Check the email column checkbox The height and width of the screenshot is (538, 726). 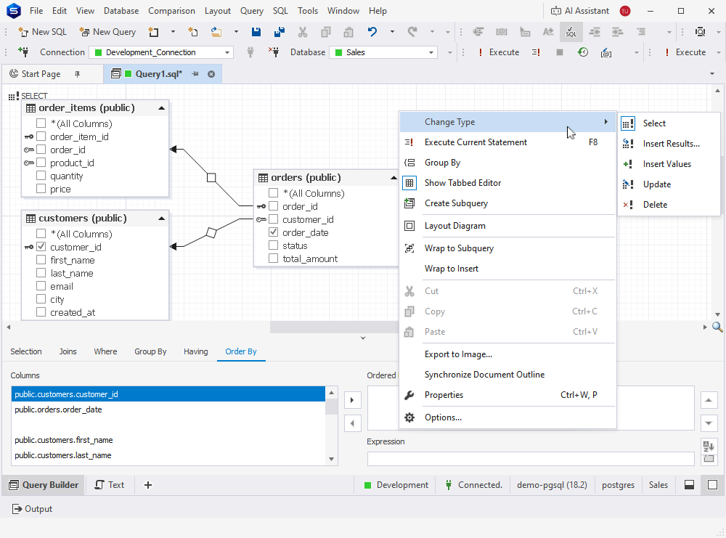(x=41, y=285)
